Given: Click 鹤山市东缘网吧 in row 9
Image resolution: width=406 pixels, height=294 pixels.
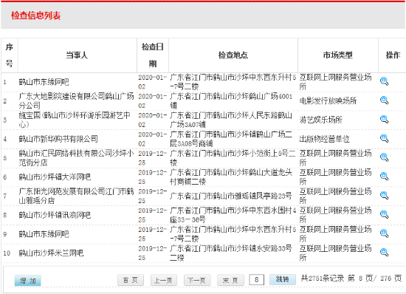Looking at the screenshot, I should pyautogui.click(x=44, y=234).
